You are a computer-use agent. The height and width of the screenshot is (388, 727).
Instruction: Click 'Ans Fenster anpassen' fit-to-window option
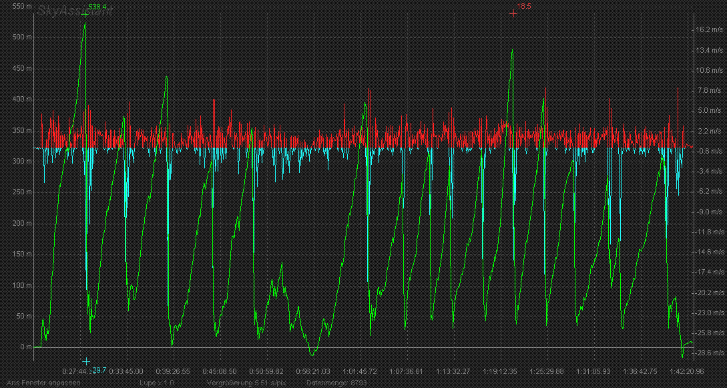[x=40, y=383]
